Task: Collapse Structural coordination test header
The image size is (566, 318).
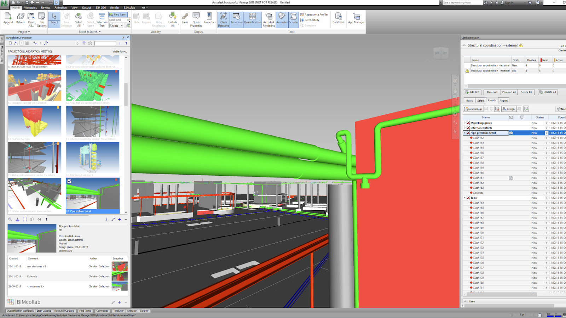Action: [x=464, y=45]
